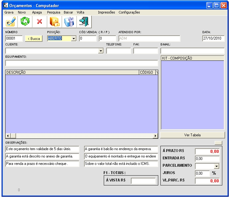This screenshot has height=198, width=230.
Task: Click the red X Apaga icon
Action: (x=39, y=22)
